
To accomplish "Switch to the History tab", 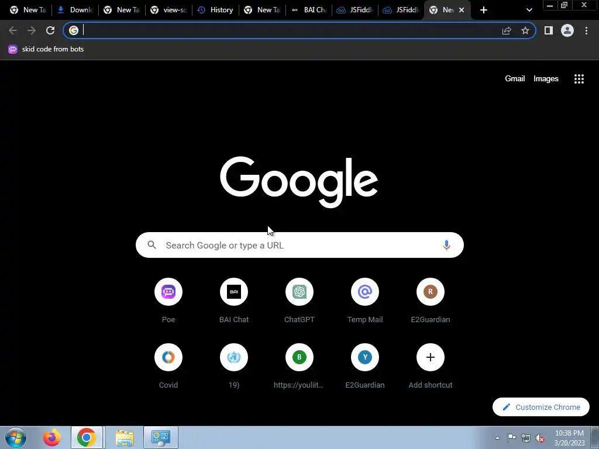I will [x=216, y=10].
